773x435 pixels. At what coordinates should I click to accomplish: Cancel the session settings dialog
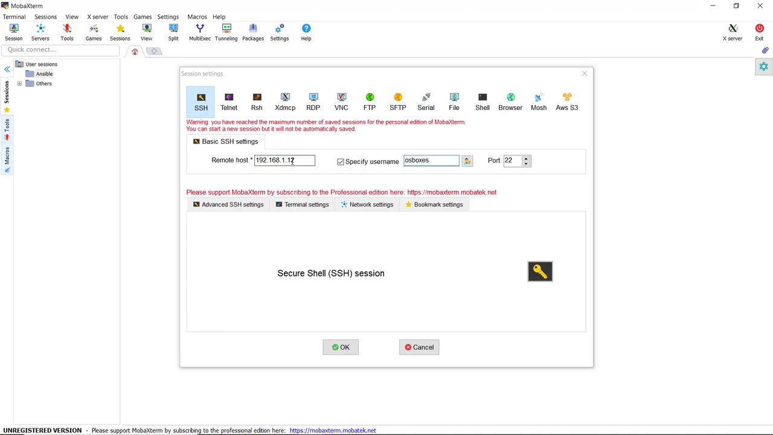click(419, 347)
